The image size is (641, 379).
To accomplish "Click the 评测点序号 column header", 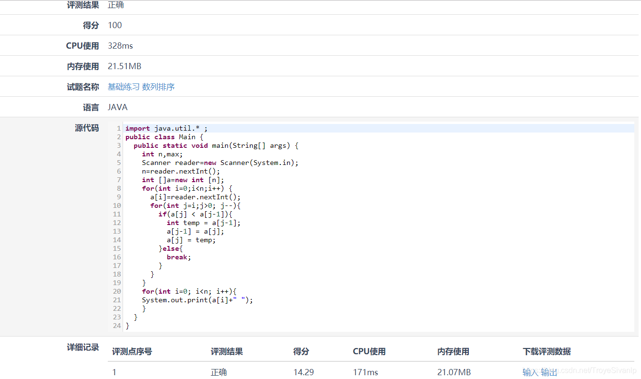I will (132, 352).
